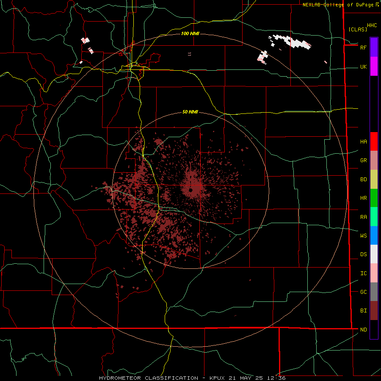
Task: Click the 100 NMI range ring label
Action: point(190,33)
